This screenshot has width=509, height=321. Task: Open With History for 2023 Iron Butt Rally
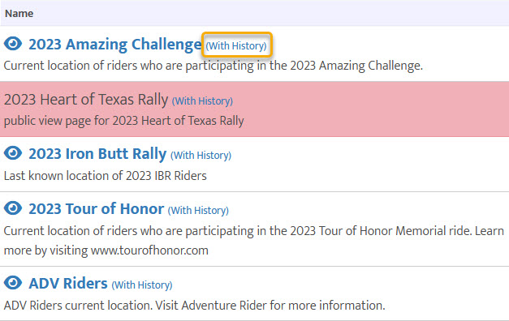point(201,156)
